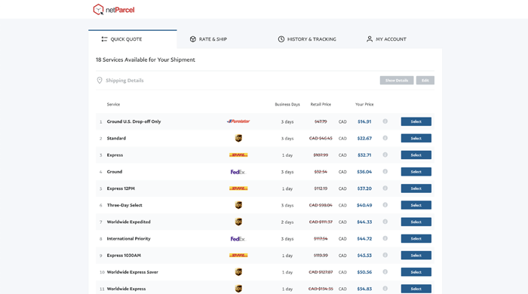Image resolution: width=528 pixels, height=294 pixels.
Task: Click the DHL logo in the $32.71 Express row
Action: coord(238,155)
